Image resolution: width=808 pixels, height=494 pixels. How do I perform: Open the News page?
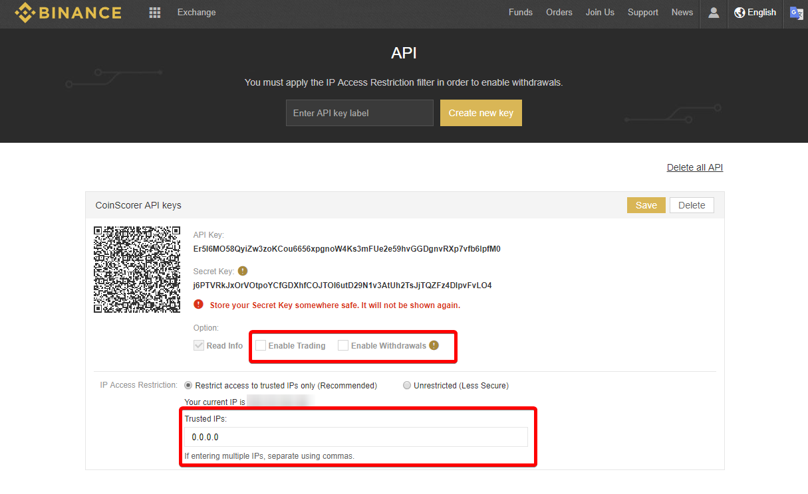[x=682, y=13]
